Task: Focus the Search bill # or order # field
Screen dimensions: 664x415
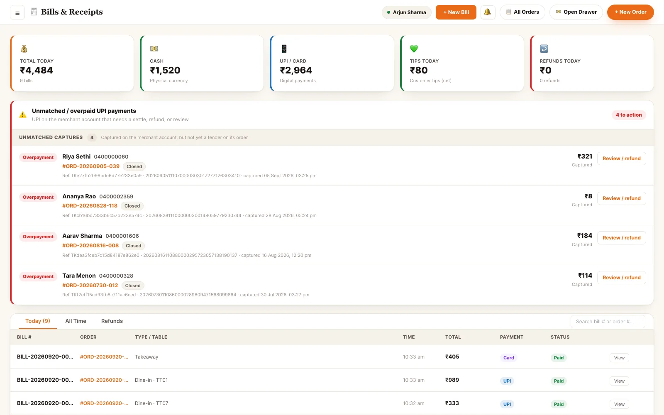Action: pos(608,322)
